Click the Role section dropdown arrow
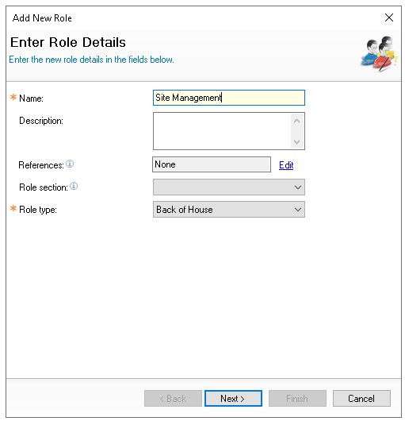 (298, 187)
